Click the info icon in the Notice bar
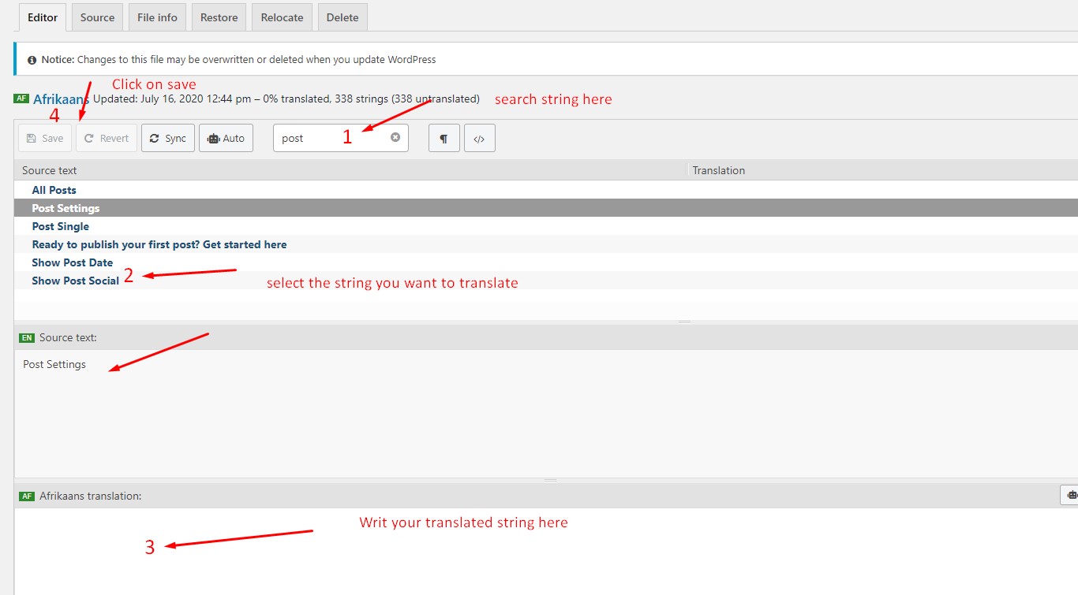1078x595 pixels. (32, 60)
